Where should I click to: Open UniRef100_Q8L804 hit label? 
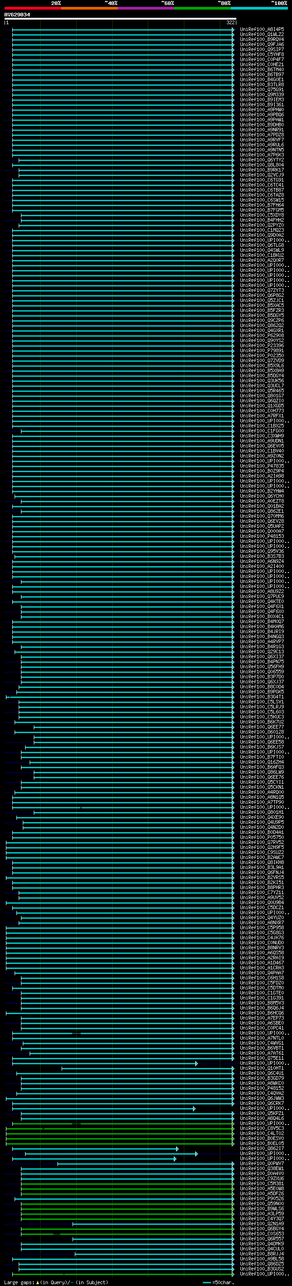click(x=262, y=165)
